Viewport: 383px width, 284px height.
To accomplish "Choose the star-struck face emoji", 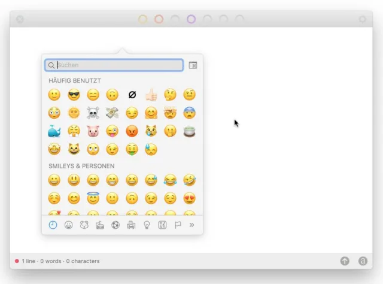I will (x=54, y=149).
